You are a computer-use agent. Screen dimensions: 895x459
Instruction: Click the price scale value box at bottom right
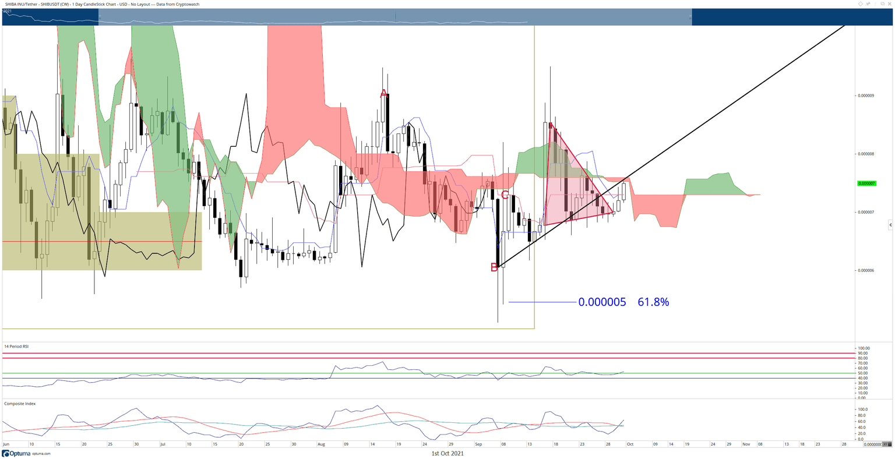872,444
